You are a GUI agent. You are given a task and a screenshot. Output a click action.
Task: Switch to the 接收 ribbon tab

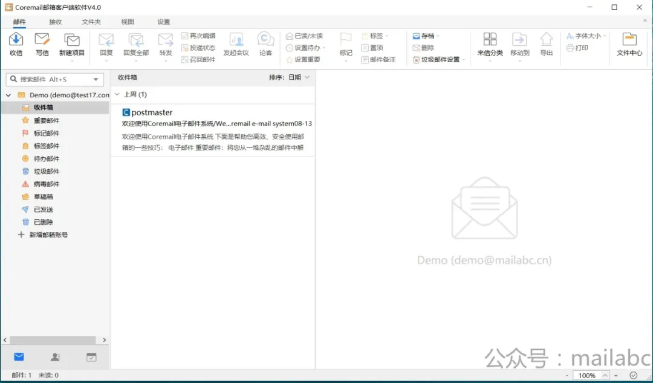coord(56,22)
